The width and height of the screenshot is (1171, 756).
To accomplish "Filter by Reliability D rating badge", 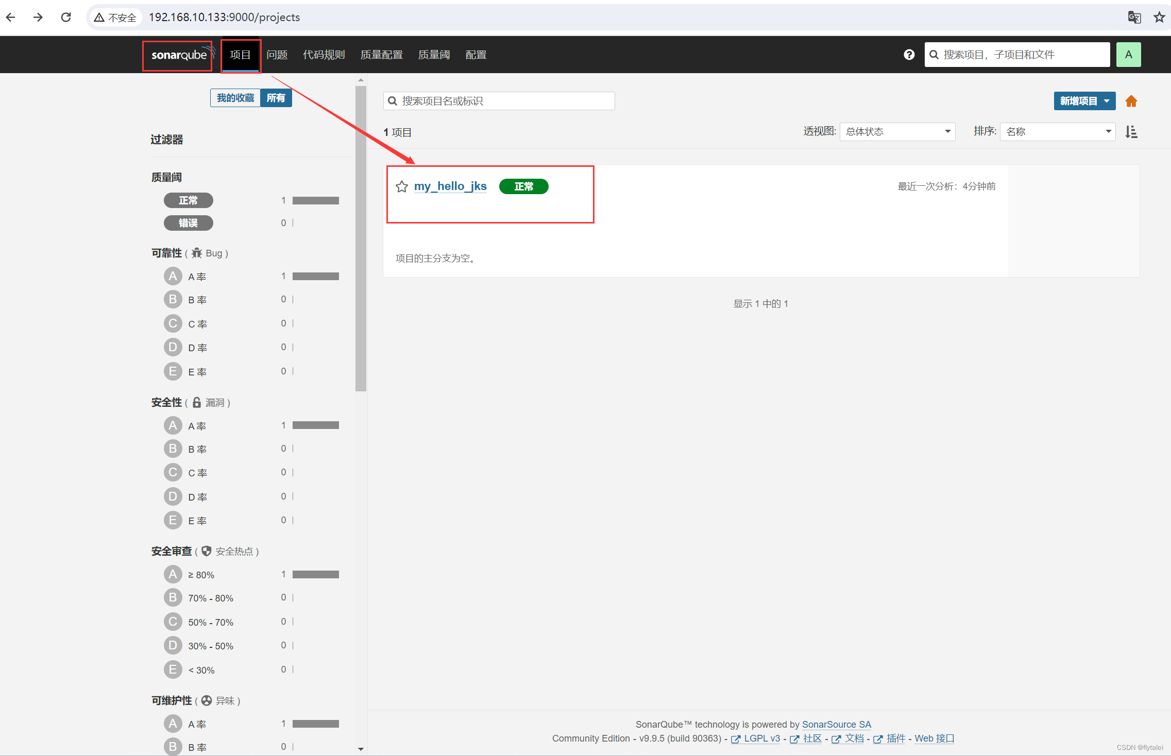I will coord(173,347).
